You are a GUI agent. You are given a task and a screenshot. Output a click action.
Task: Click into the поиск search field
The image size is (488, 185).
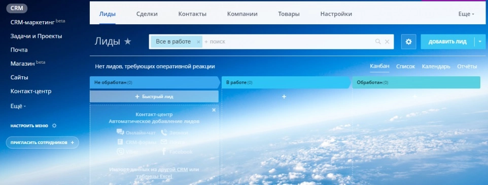pyautogui.click(x=288, y=41)
